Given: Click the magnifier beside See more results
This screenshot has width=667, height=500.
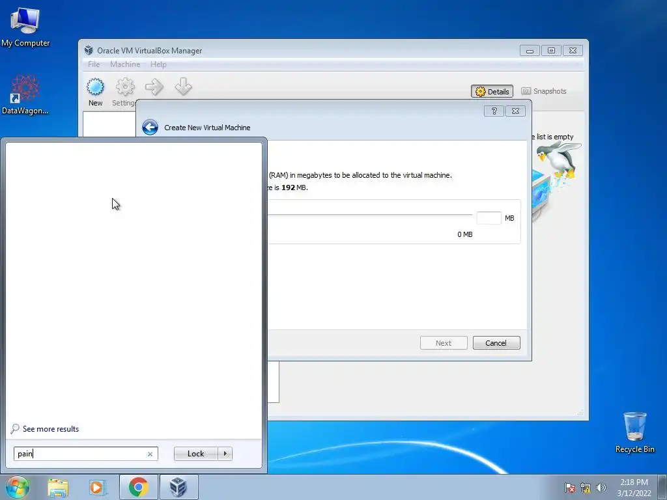Looking at the screenshot, I should [15, 428].
